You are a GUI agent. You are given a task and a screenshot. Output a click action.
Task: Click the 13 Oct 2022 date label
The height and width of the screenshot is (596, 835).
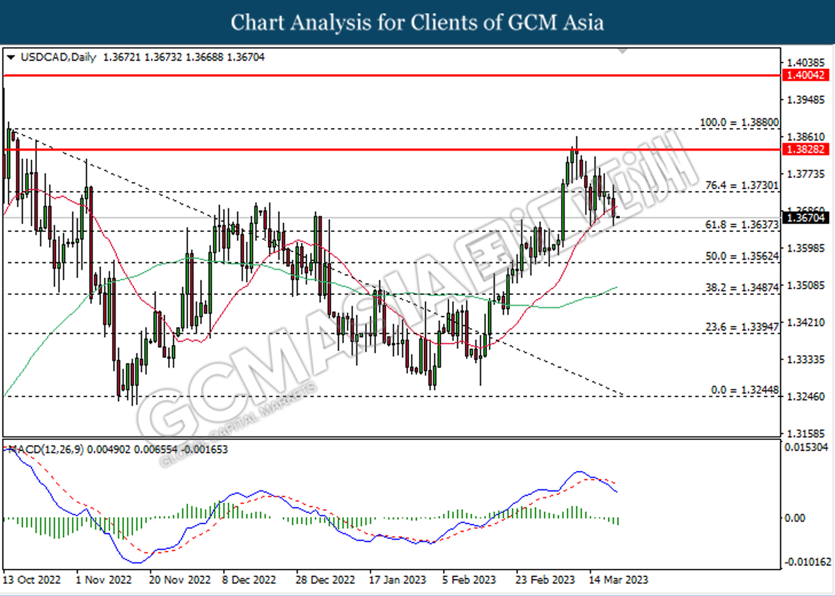coord(32,580)
